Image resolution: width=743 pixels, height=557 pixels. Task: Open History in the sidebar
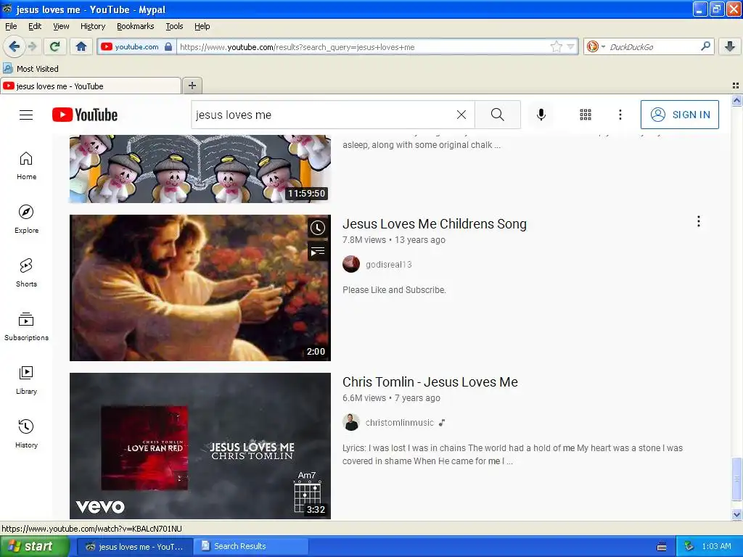click(x=26, y=434)
